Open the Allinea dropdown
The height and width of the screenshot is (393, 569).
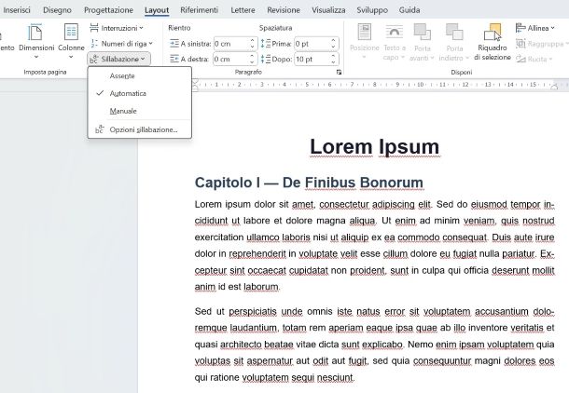pos(535,28)
